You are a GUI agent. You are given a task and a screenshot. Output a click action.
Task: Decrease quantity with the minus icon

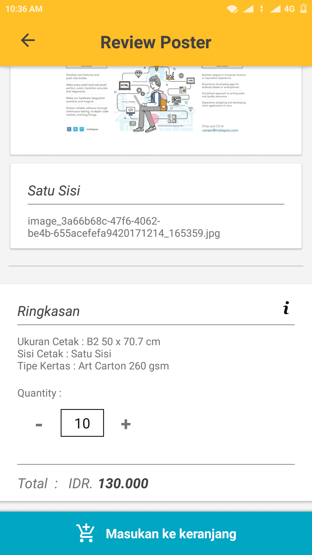coord(39,425)
